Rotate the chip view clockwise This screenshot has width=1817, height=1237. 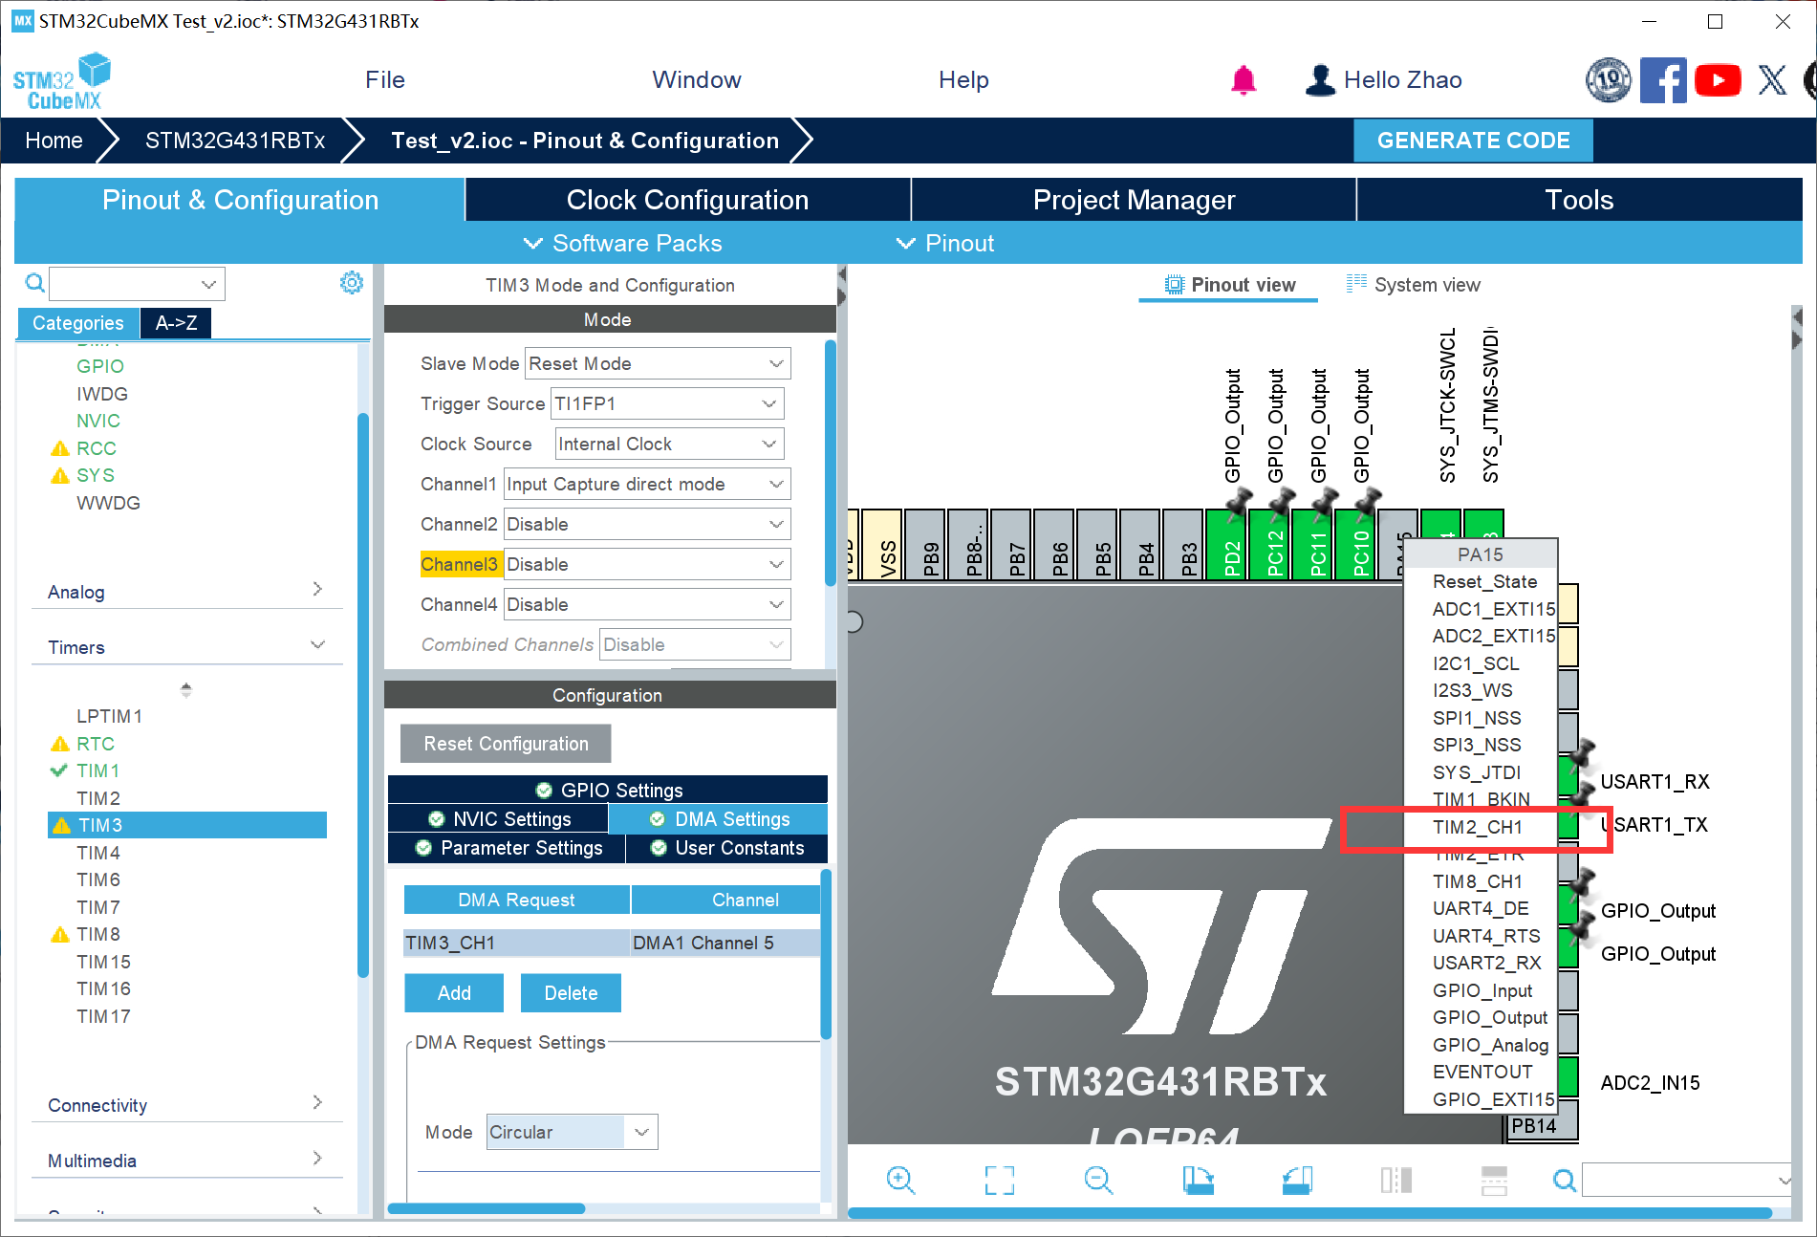pyautogui.click(x=1198, y=1180)
